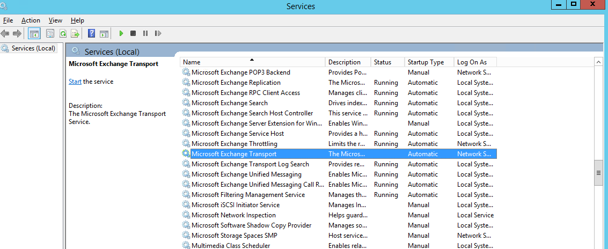The height and width of the screenshot is (249, 608).
Task: Select Microsoft Filtering Management Service row
Action: coord(248,195)
